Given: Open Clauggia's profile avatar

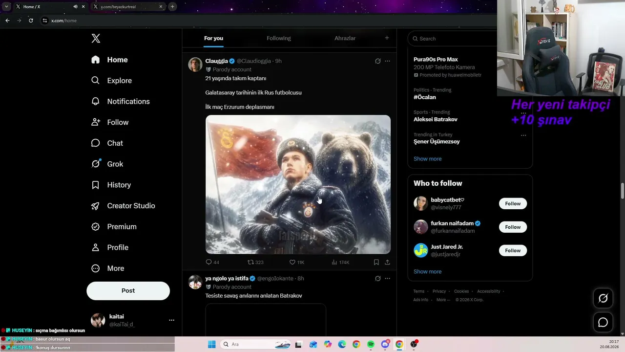Looking at the screenshot, I should (195, 65).
